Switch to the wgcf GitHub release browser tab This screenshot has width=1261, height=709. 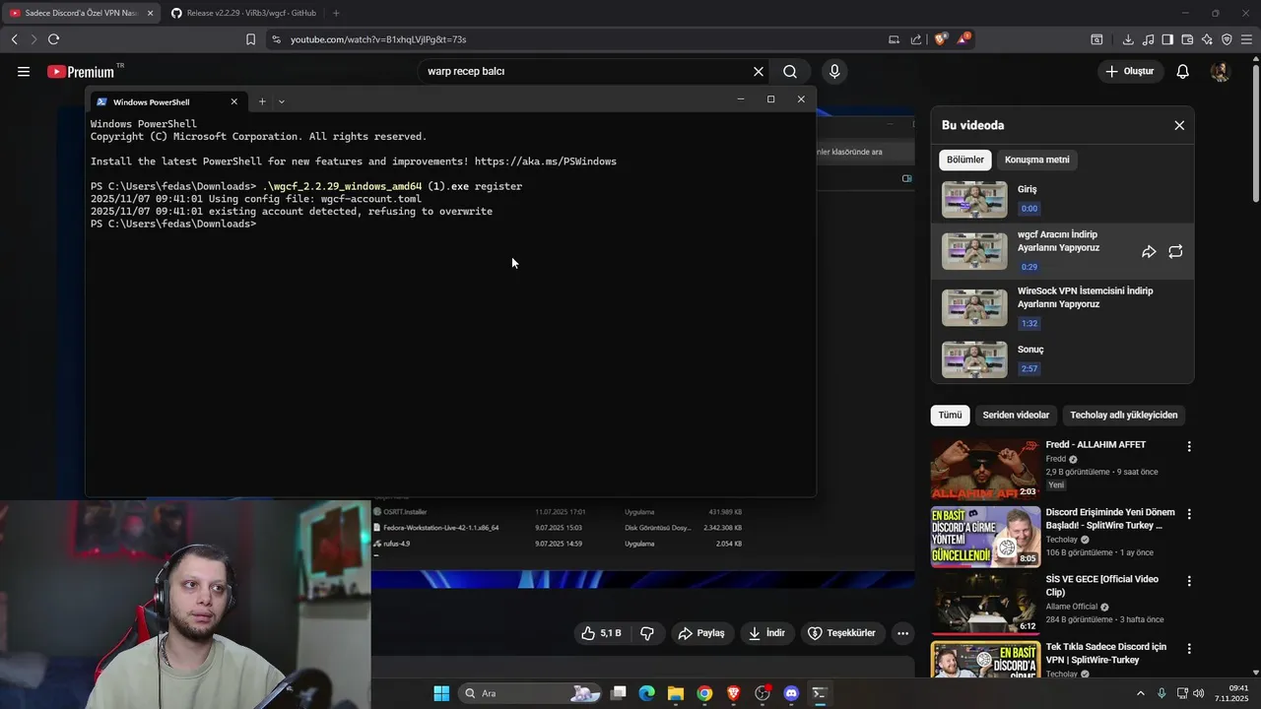[x=243, y=13]
